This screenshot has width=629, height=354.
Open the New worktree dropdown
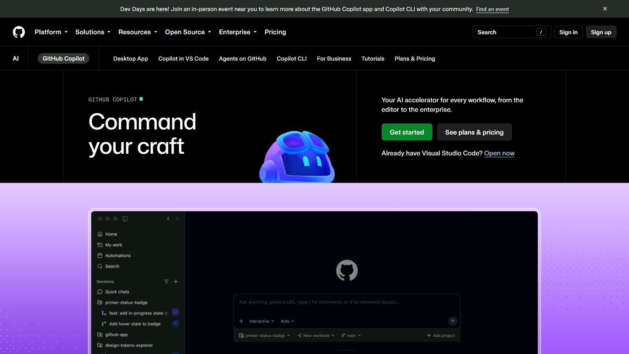(316, 336)
